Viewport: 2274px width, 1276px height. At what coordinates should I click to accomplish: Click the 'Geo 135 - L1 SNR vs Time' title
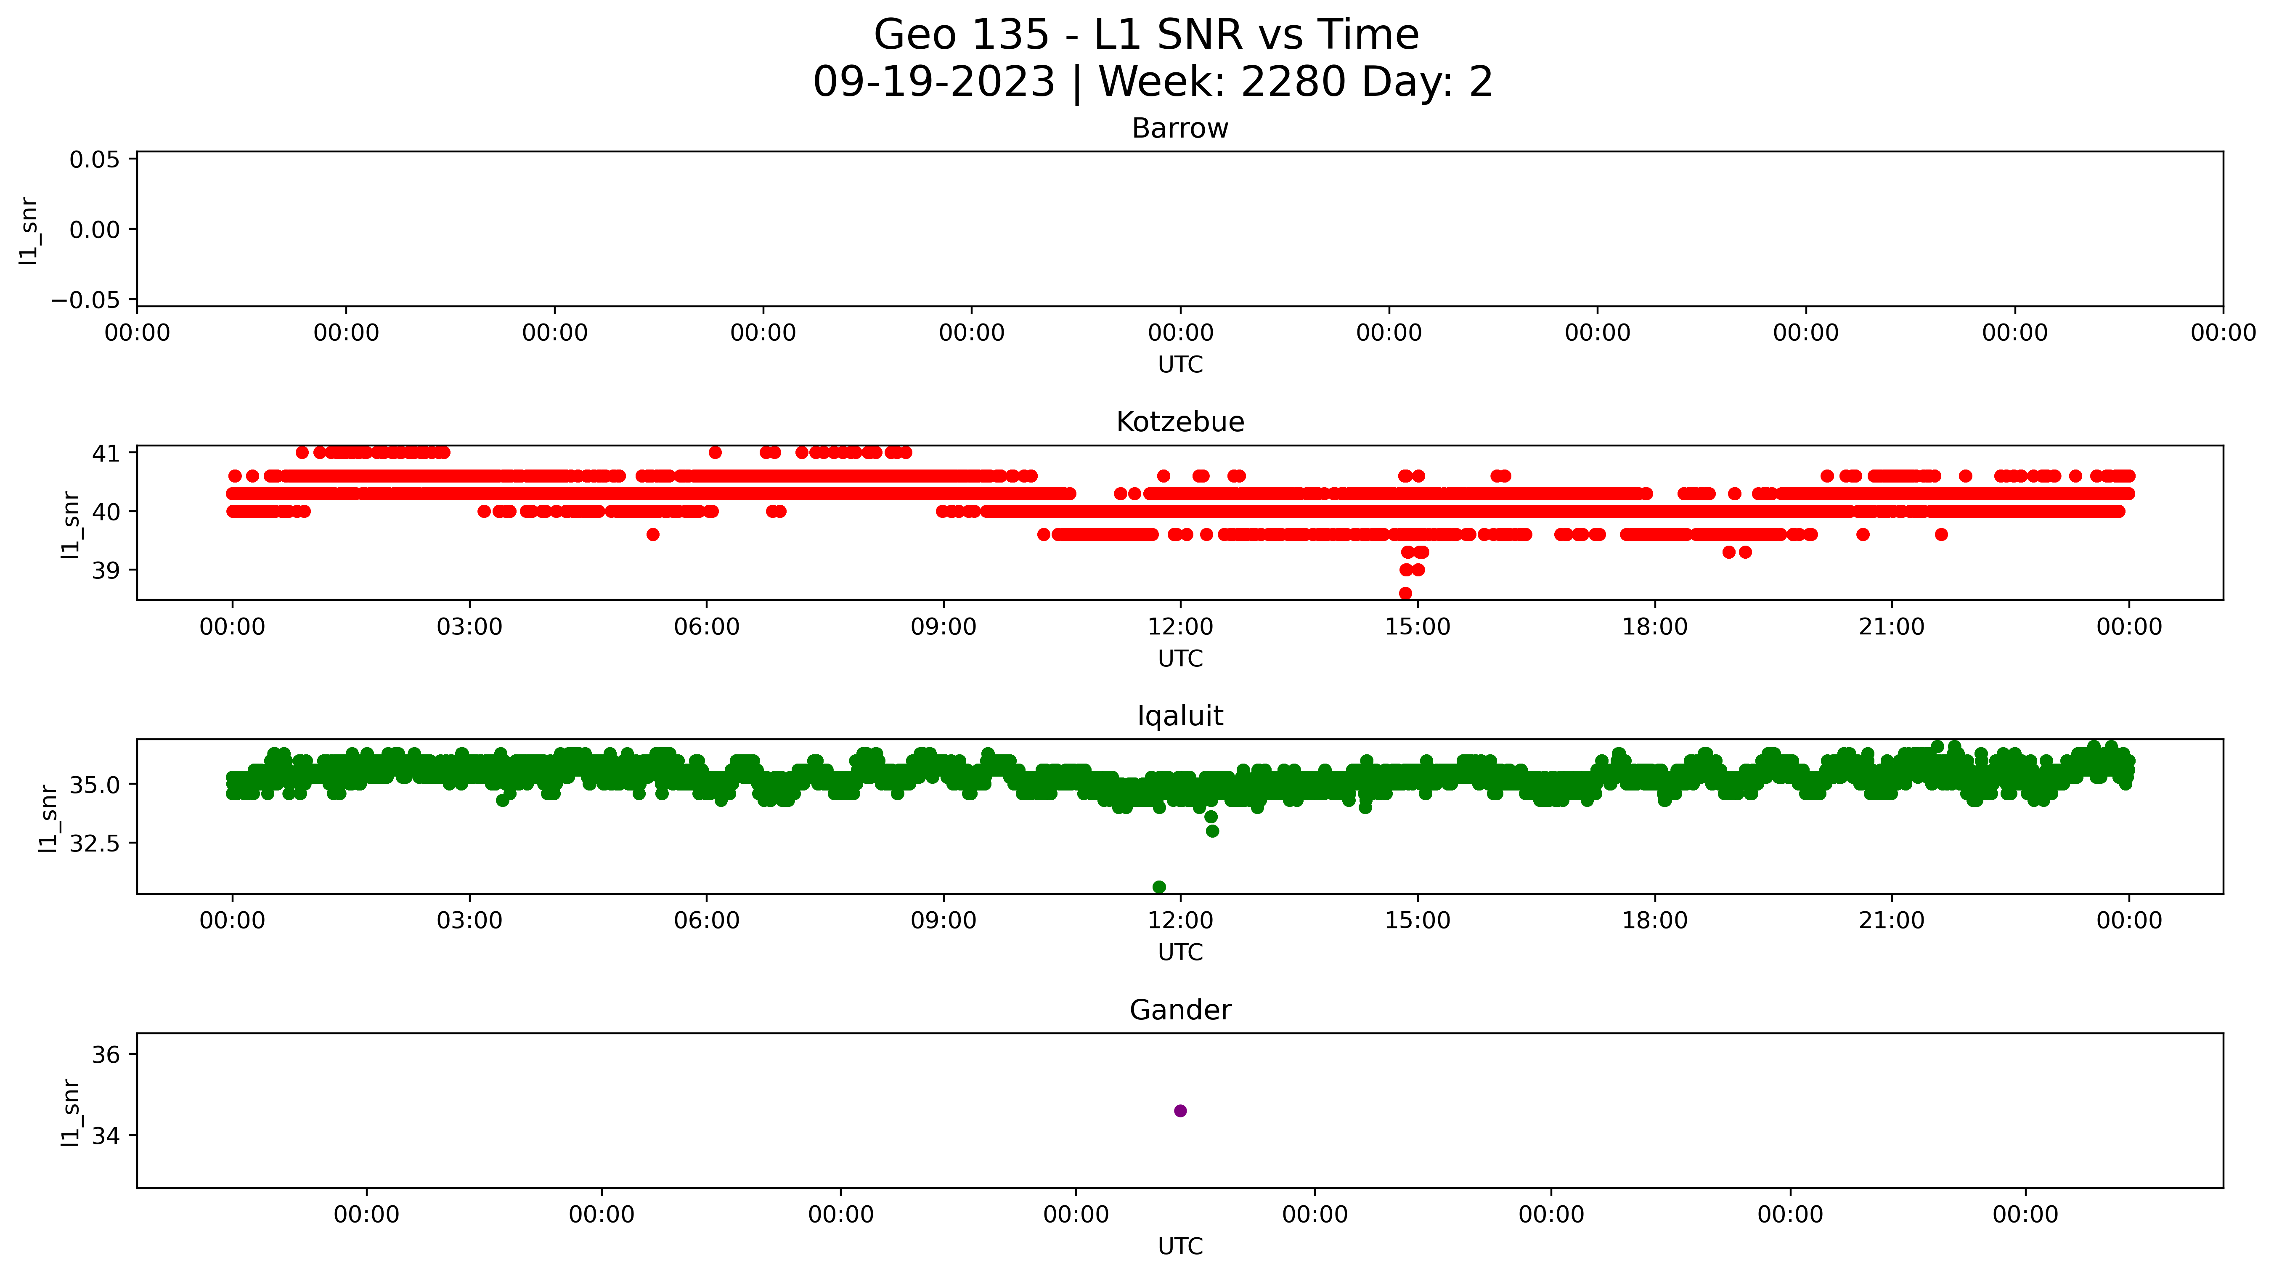(1146, 35)
